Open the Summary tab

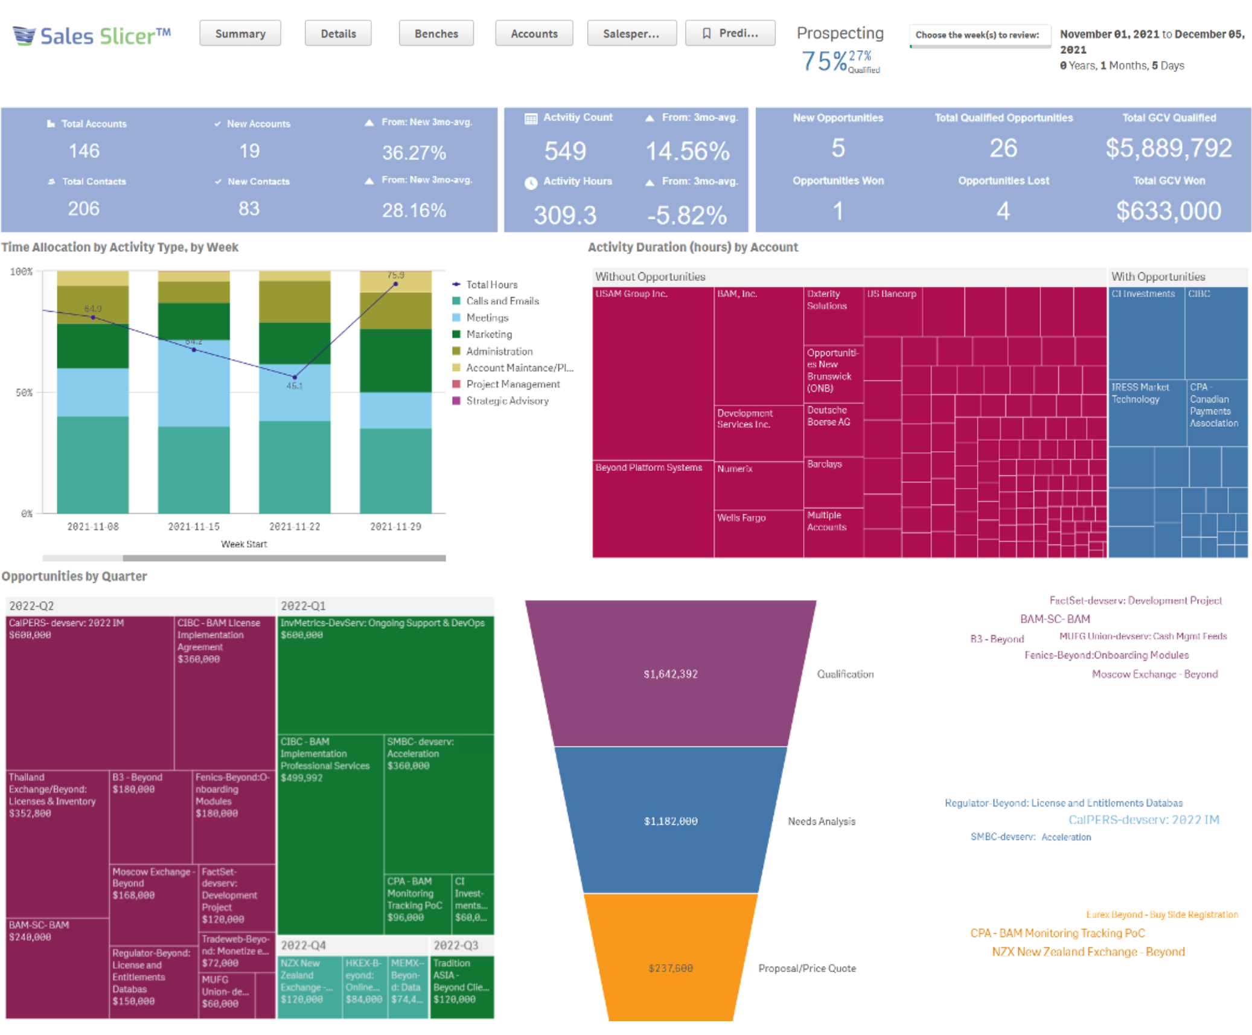[240, 33]
